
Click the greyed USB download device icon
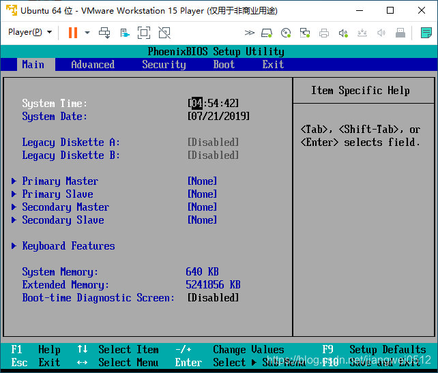pyautogui.click(x=362, y=33)
